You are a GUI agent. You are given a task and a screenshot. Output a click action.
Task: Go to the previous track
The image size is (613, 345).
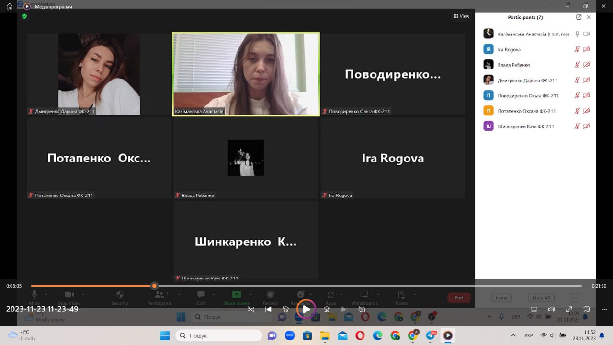268,310
